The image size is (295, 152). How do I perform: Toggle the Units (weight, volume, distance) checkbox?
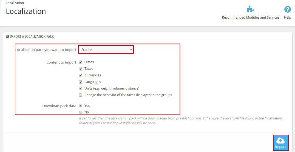click(81, 88)
